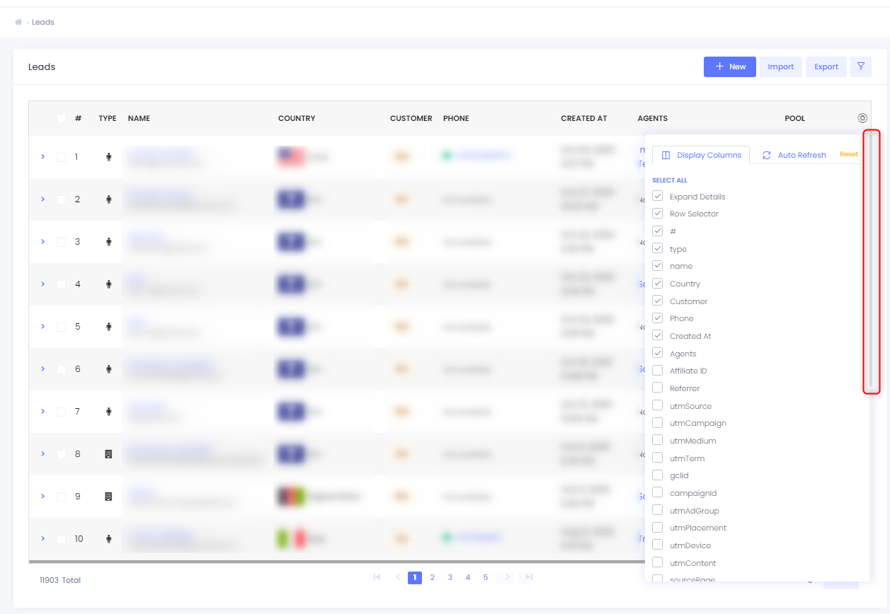
Task: Switch to the Auto Refresh tab
Action: (794, 155)
